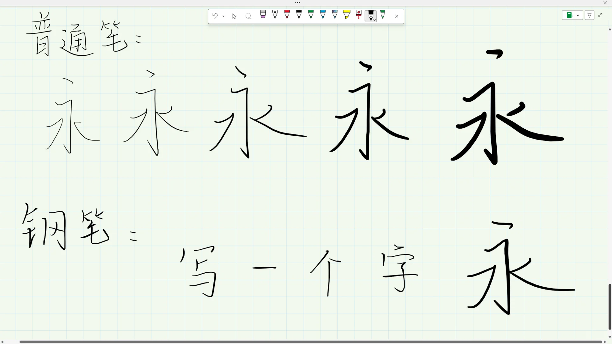Screen dimensions: 612x344
Task: Pick the black pen tool
Action: point(299,16)
